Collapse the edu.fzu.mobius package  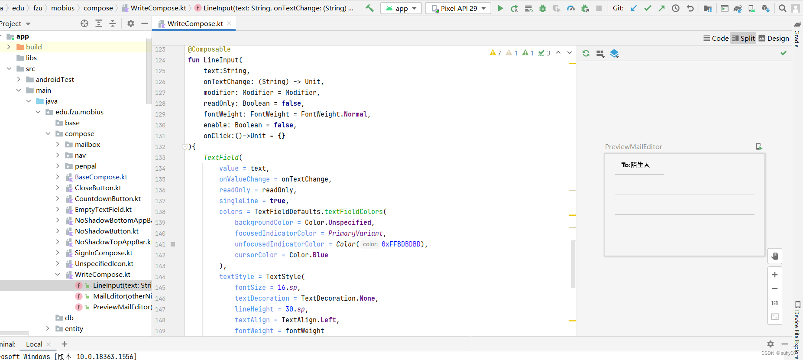38,112
